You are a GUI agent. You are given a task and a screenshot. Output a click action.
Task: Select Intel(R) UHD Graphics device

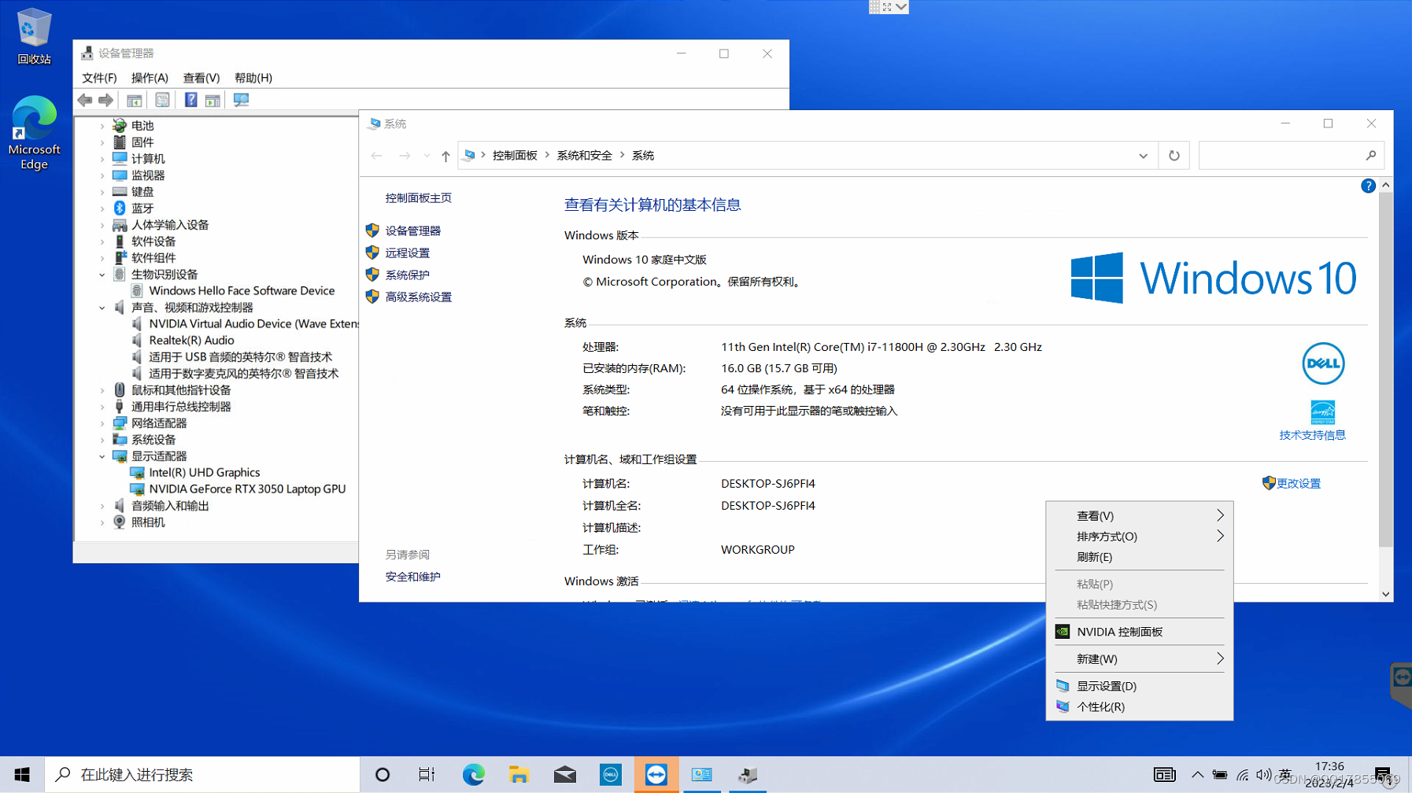point(205,473)
